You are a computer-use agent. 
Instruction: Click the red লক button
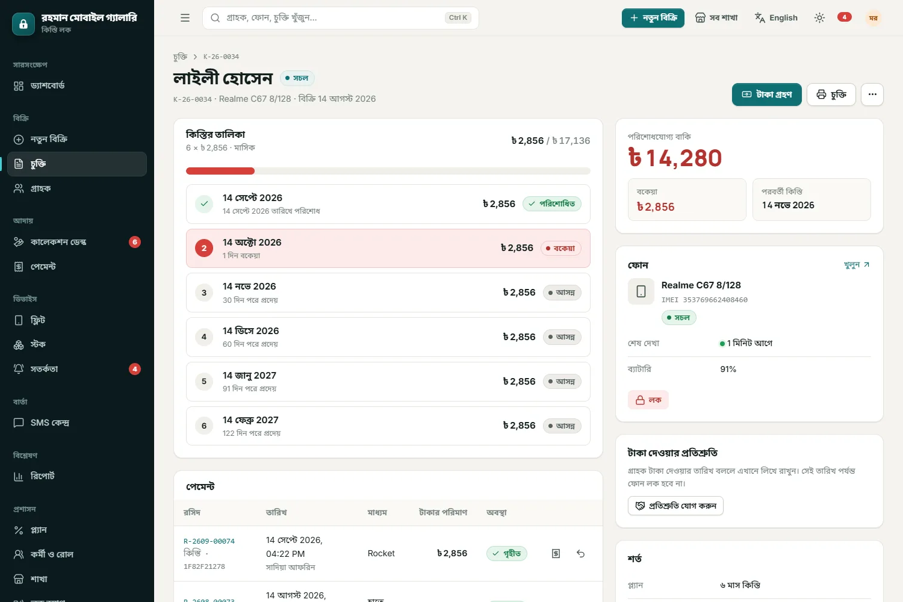[x=648, y=400]
